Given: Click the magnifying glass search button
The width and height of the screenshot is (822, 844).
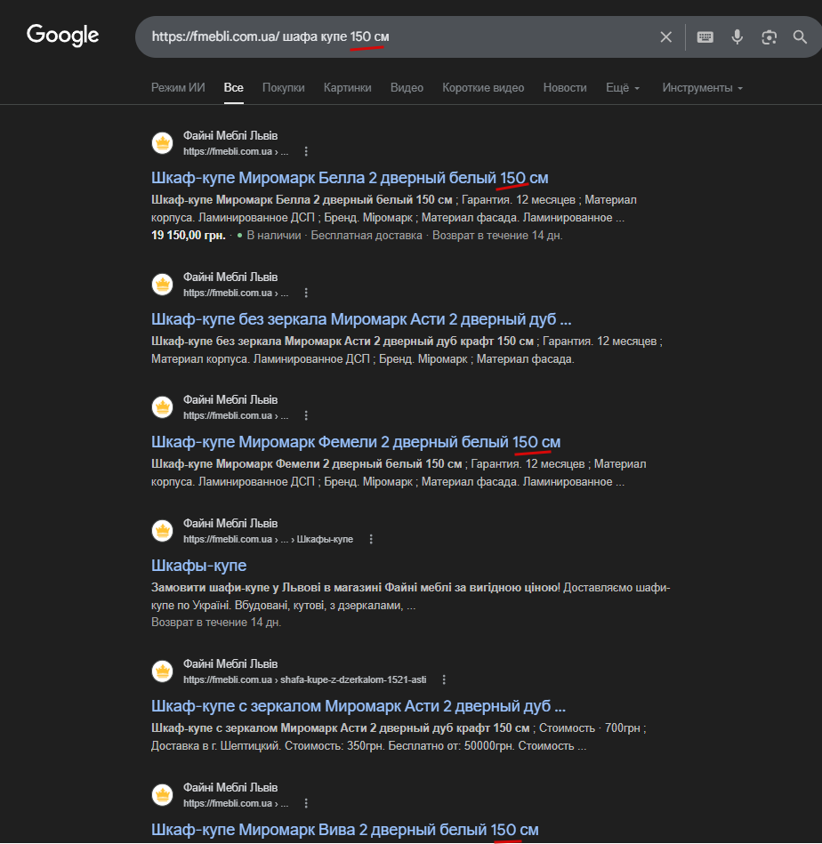Looking at the screenshot, I should 800,36.
